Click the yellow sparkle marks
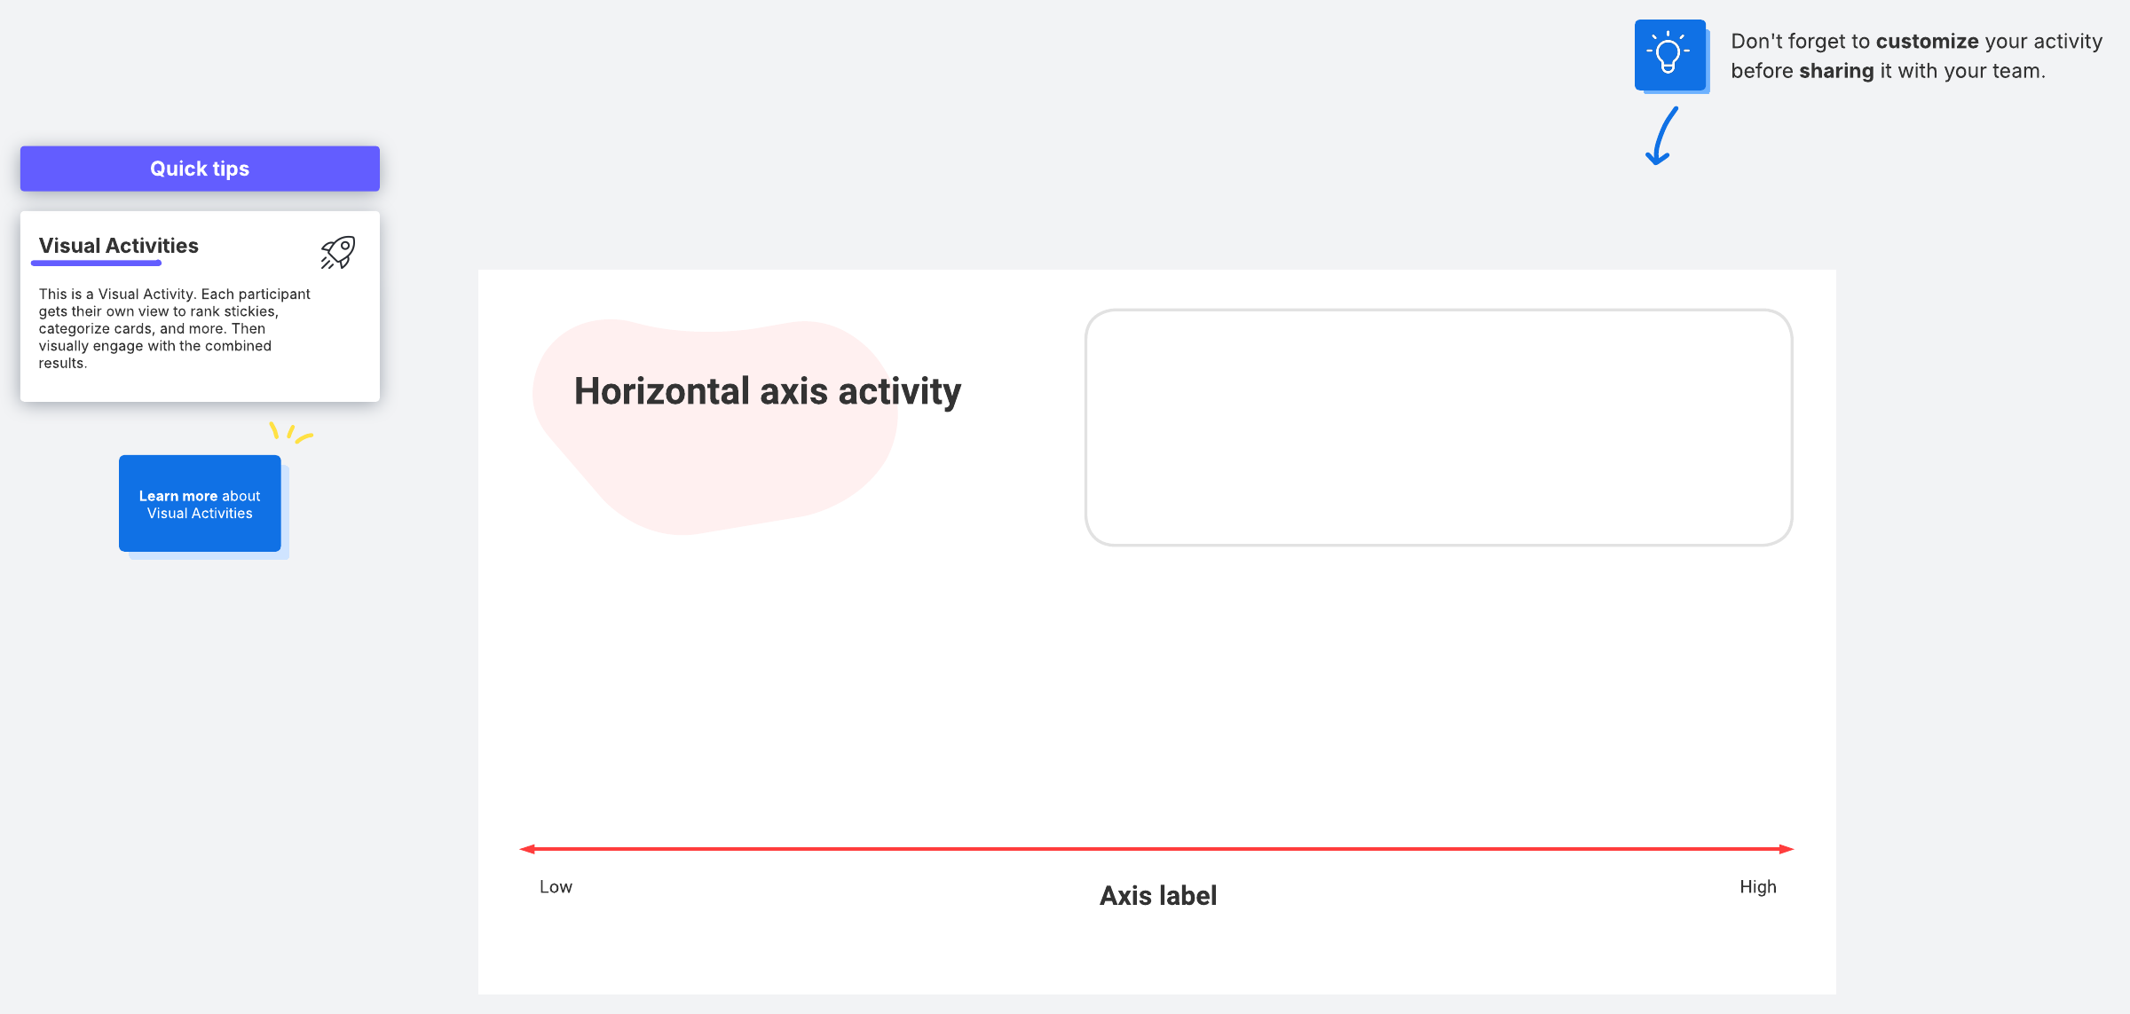The height and width of the screenshot is (1014, 2130). pyautogui.click(x=291, y=433)
